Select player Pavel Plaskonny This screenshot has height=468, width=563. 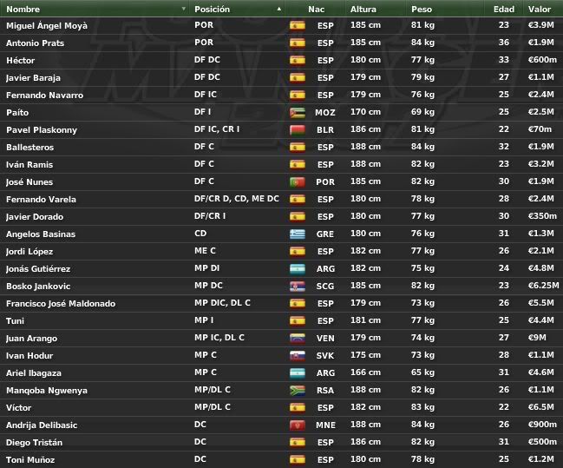click(x=42, y=130)
